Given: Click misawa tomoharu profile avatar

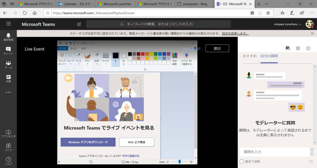Looking at the screenshot, I should (310, 24).
